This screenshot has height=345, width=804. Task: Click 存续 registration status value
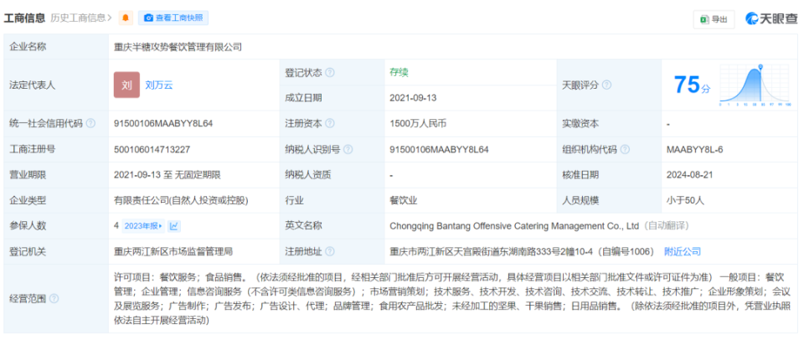coord(399,73)
